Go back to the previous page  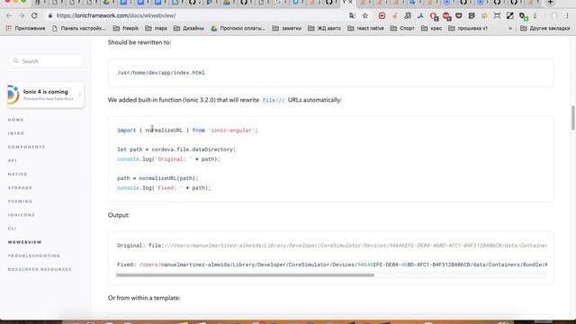pos(9,16)
